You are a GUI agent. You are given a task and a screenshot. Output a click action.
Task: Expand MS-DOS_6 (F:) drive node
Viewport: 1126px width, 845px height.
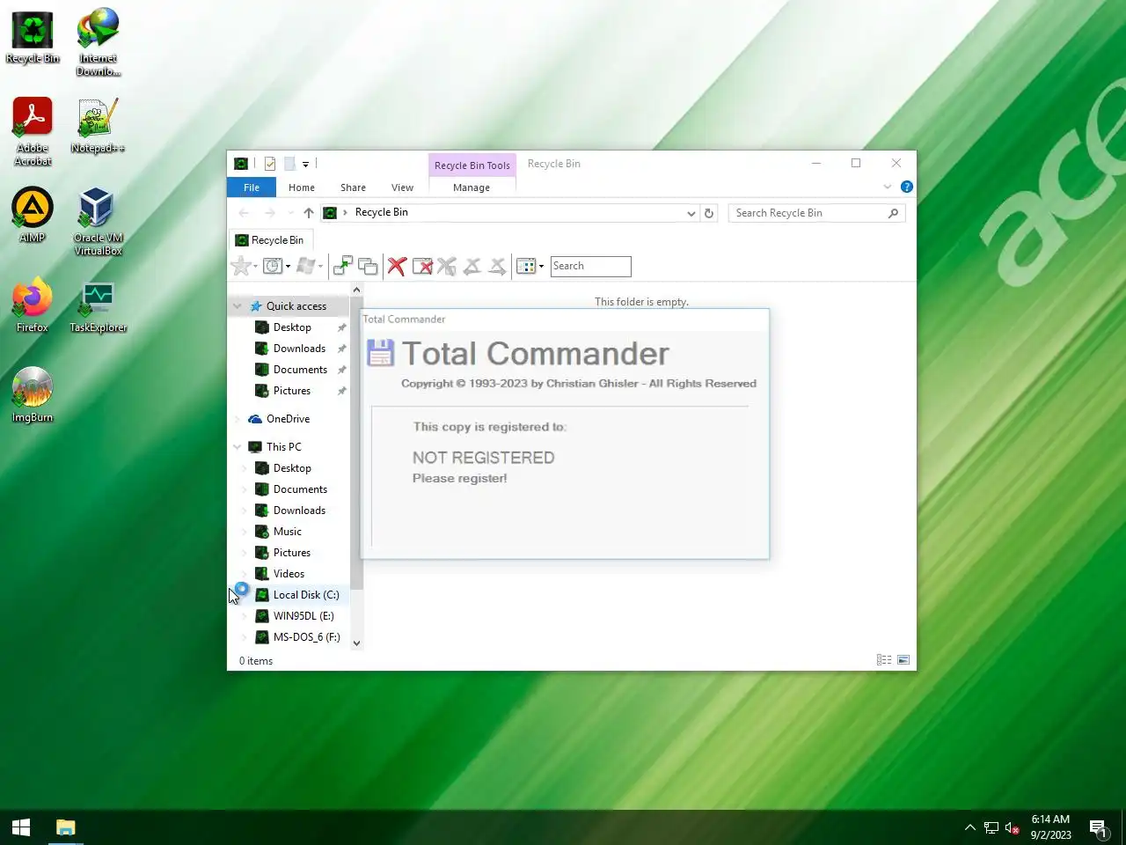(x=245, y=637)
